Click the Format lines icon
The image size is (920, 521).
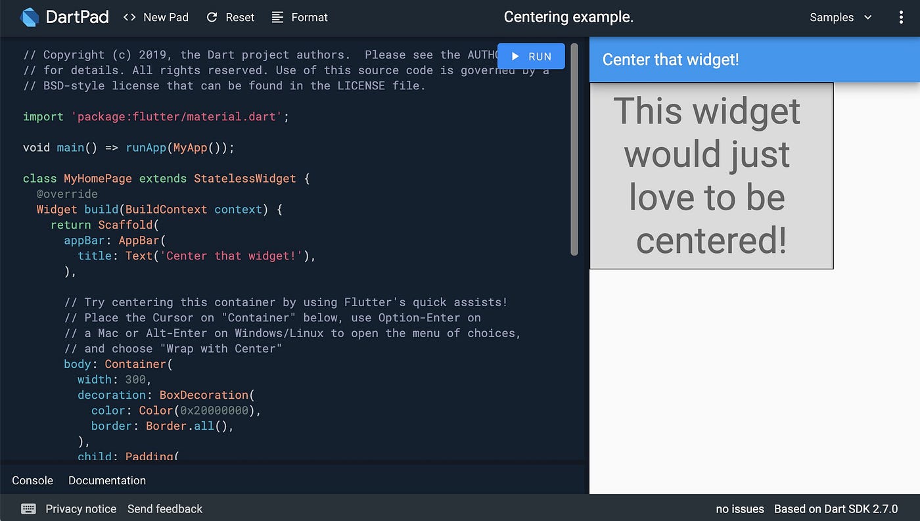[277, 17]
